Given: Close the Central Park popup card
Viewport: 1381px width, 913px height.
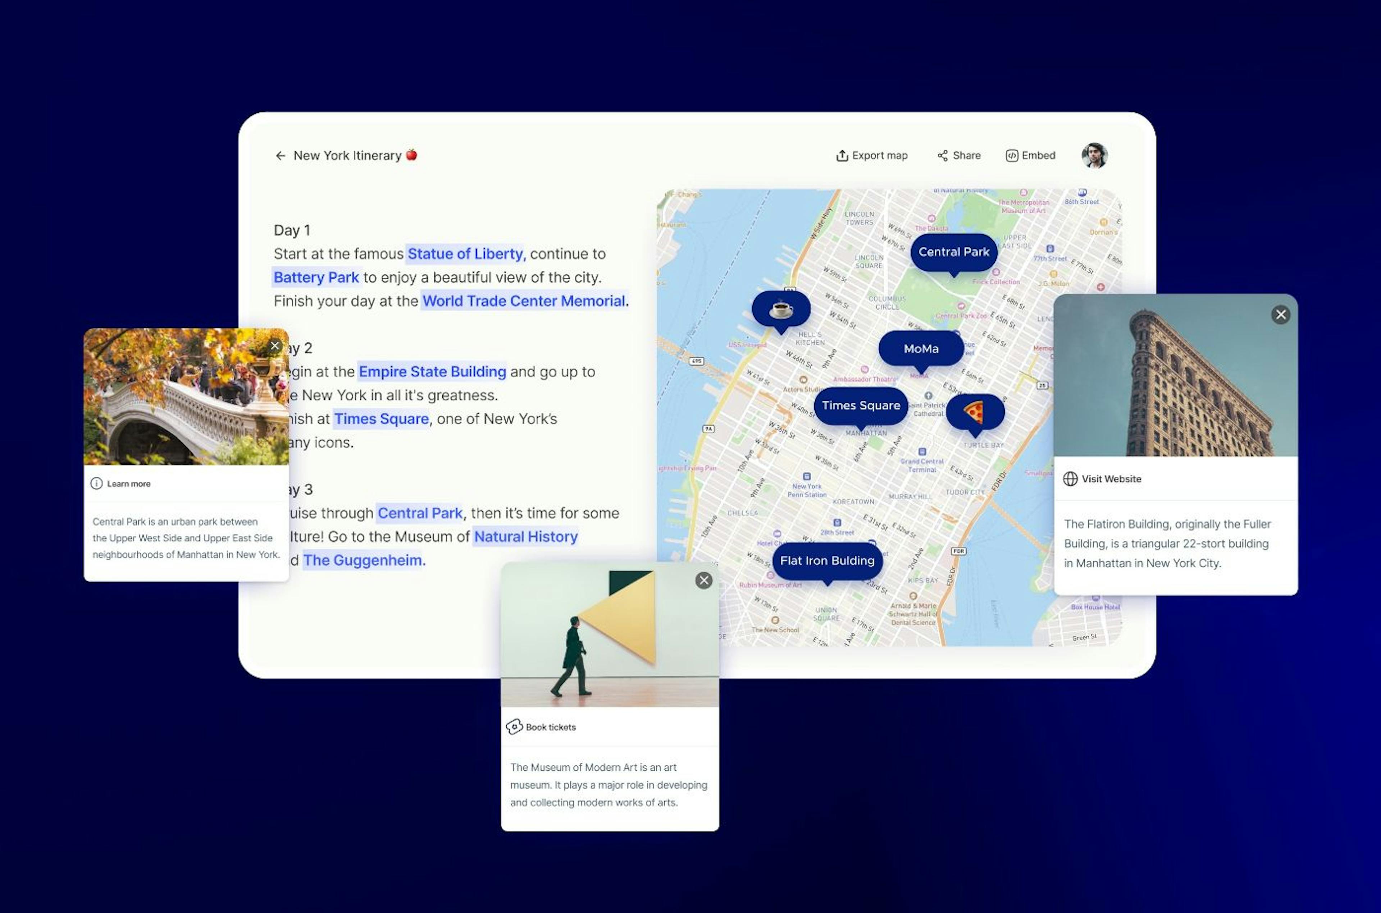Looking at the screenshot, I should click(x=275, y=344).
